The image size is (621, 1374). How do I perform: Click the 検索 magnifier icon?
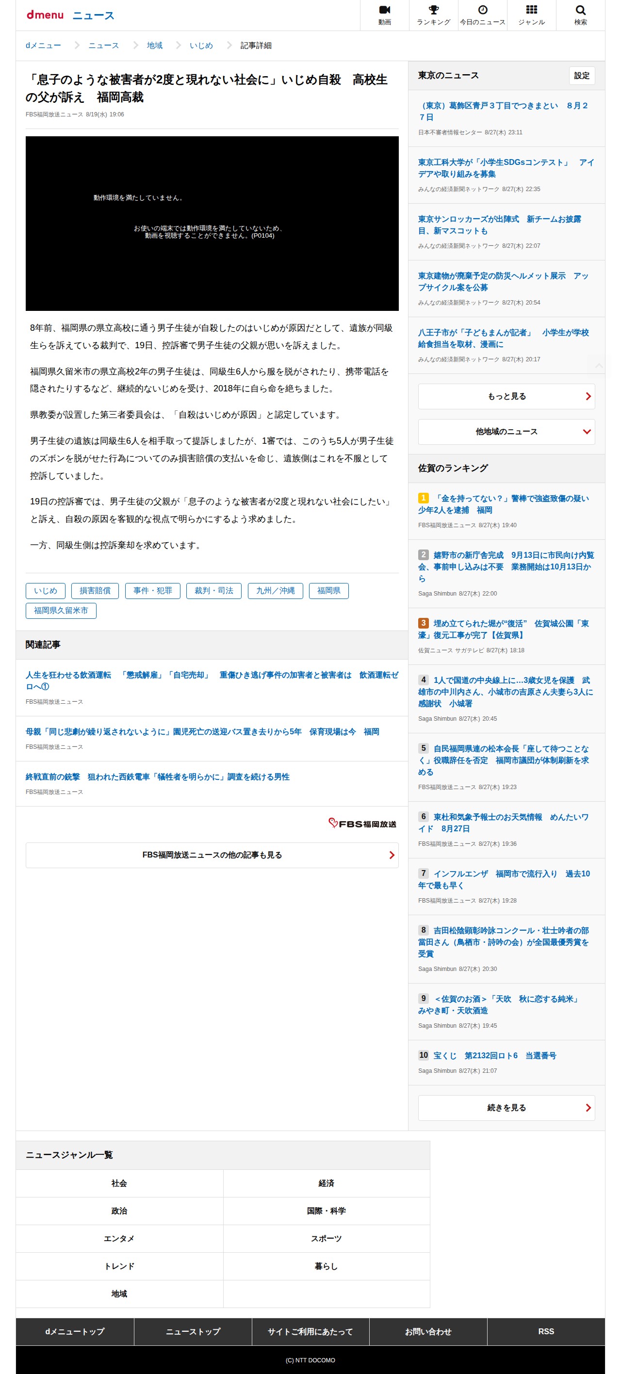click(x=580, y=10)
